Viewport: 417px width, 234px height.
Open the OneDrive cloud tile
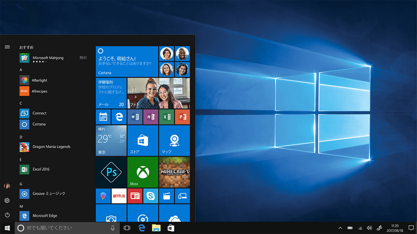174,213
